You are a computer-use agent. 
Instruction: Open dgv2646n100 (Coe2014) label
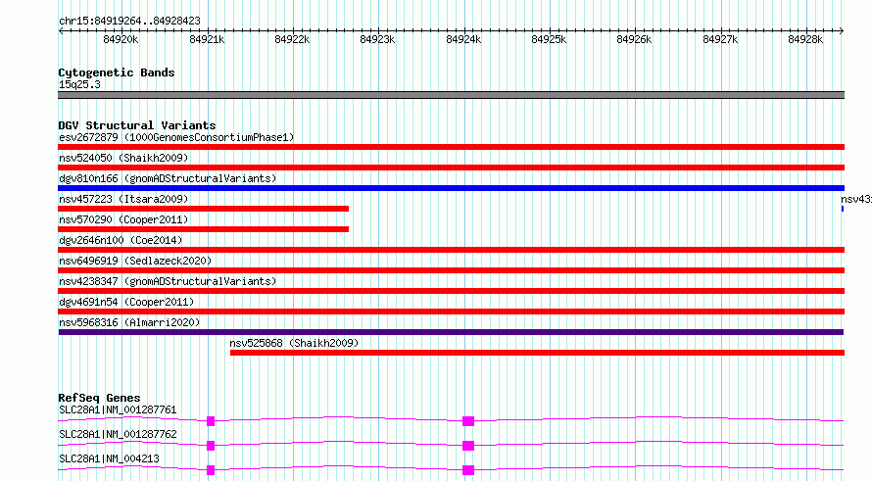(x=121, y=240)
